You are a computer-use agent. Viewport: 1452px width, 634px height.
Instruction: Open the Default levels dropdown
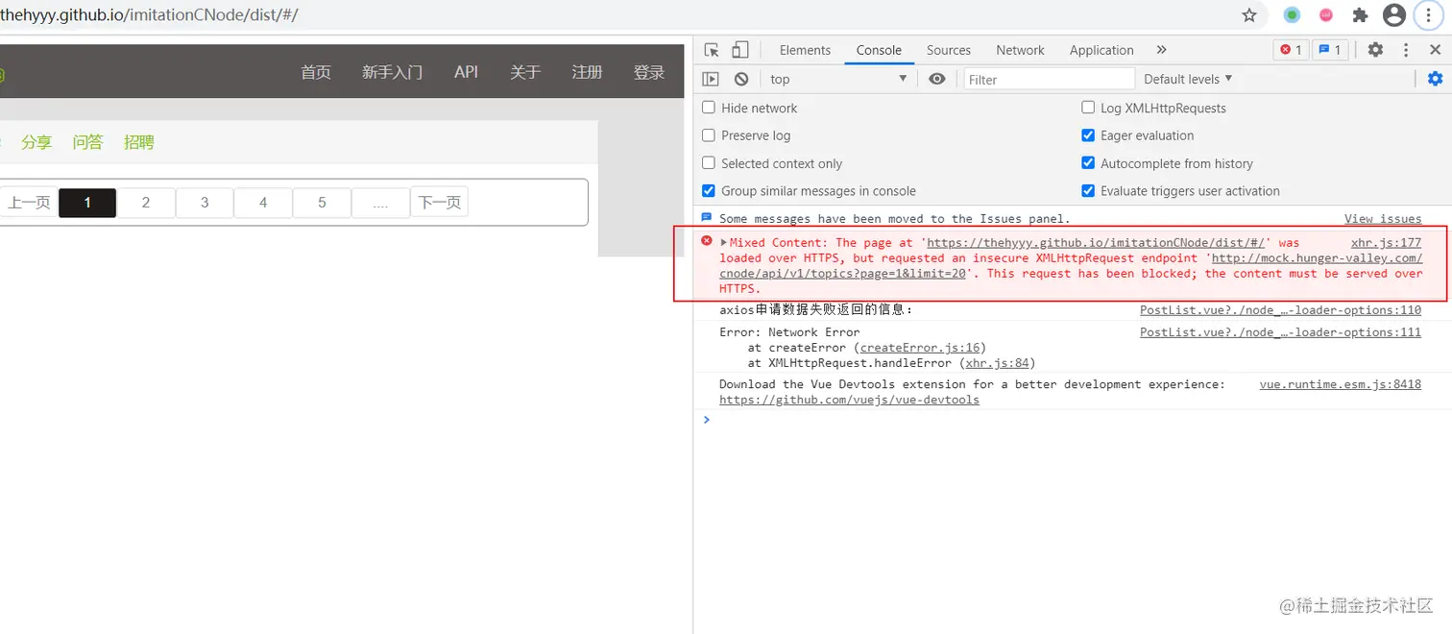click(1188, 79)
